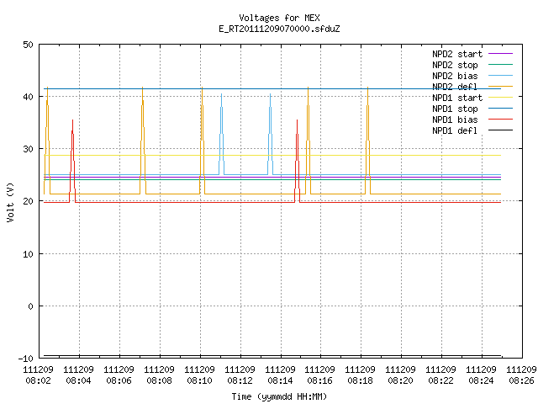Click the black NPD1 defl line at -10 volts

272,356
